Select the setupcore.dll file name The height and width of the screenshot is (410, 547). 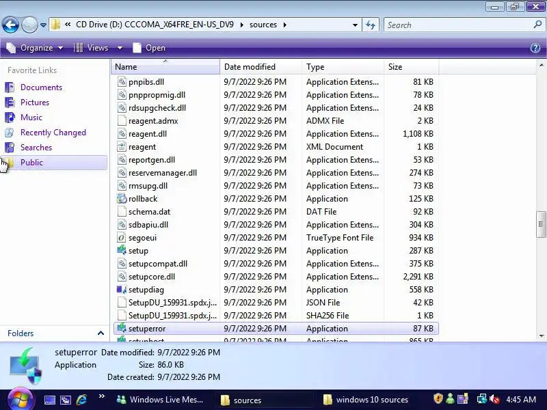click(x=152, y=277)
